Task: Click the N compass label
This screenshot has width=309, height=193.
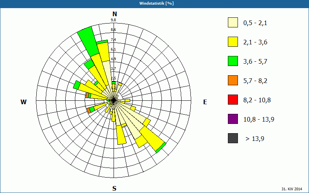Action: pos(114,14)
